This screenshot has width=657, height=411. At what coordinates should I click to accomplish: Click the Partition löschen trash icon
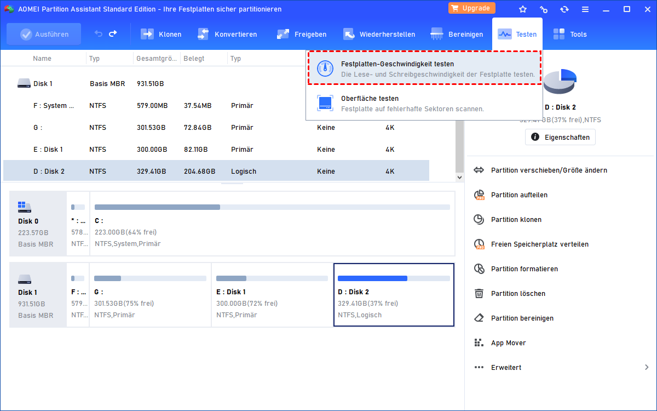[479, 294]
